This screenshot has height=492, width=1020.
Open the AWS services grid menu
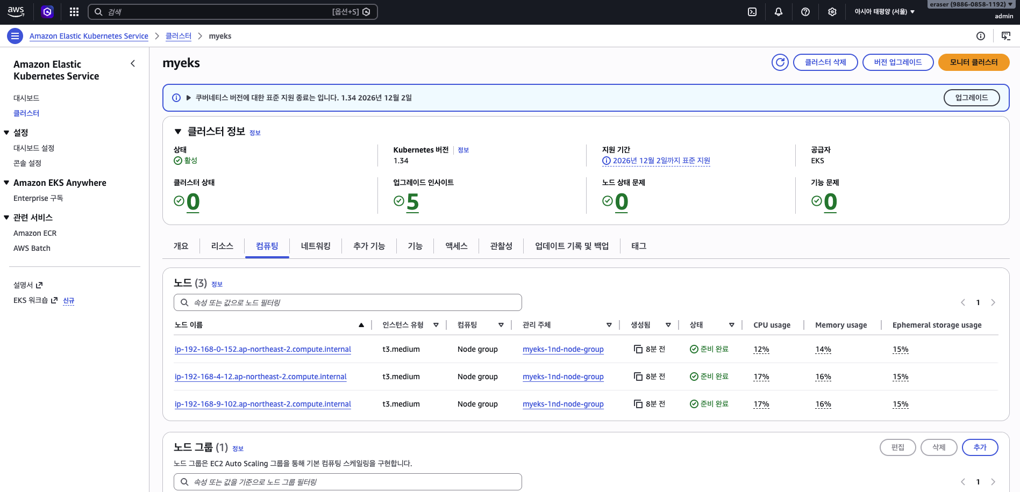[74, 12]
